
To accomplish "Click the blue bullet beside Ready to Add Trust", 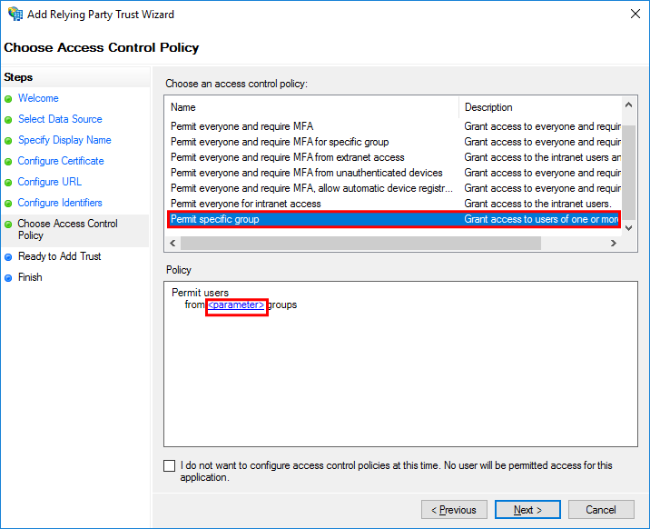I will tap(8, 257).
